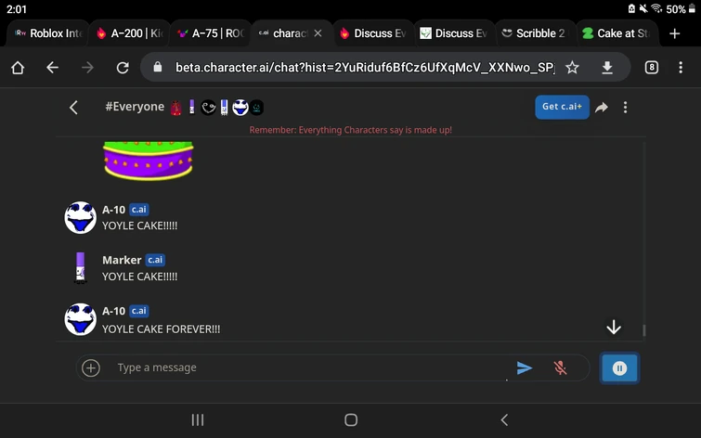Open the browser three-dot overflow menu
This screenshot has height=438, width=701.
tap(681, 68)
